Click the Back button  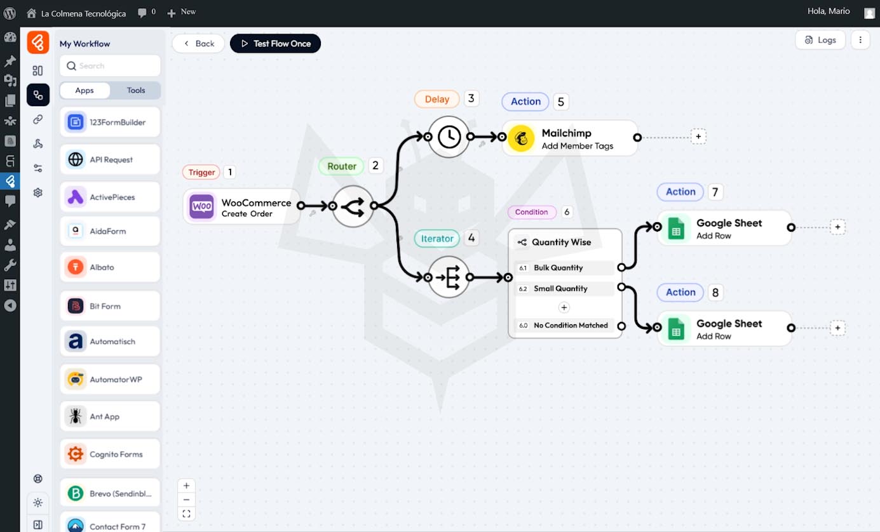click(198, 43)
